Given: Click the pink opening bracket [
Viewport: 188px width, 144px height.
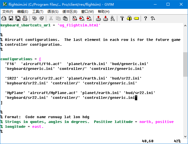Looking at the screenshot, I should pyautogui.click(x=40, y=59).
